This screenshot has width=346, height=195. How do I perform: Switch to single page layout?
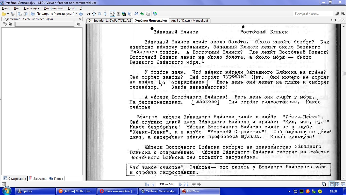click(x=332, y=184)
